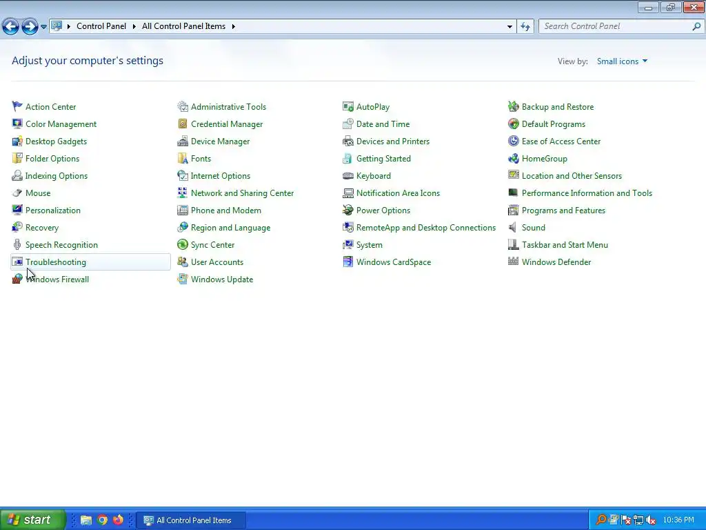Go forward with the Forward arrow button
Viewport: 706px width, 530px height.
pos(30,27)
